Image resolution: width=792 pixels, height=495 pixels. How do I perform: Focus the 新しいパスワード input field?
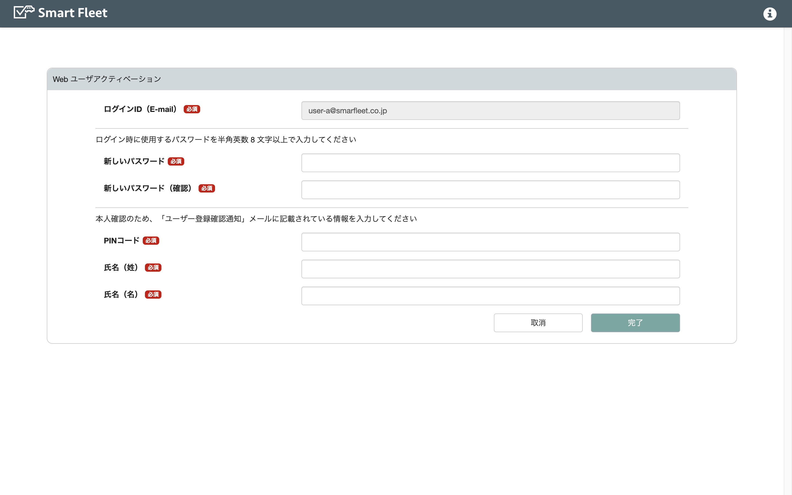coord(490,163)
